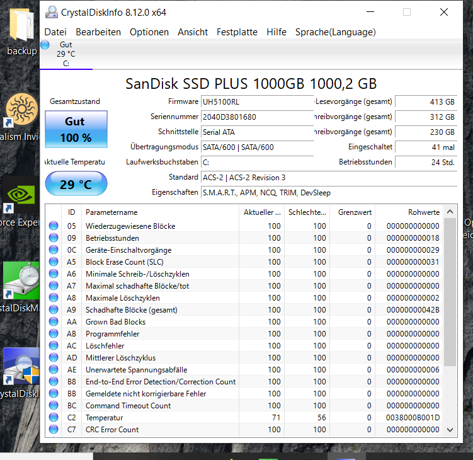The image size is (473, 460).
Task: Click status icon for Maximale Löschzyklen row
Action: (x=54, y=297)
